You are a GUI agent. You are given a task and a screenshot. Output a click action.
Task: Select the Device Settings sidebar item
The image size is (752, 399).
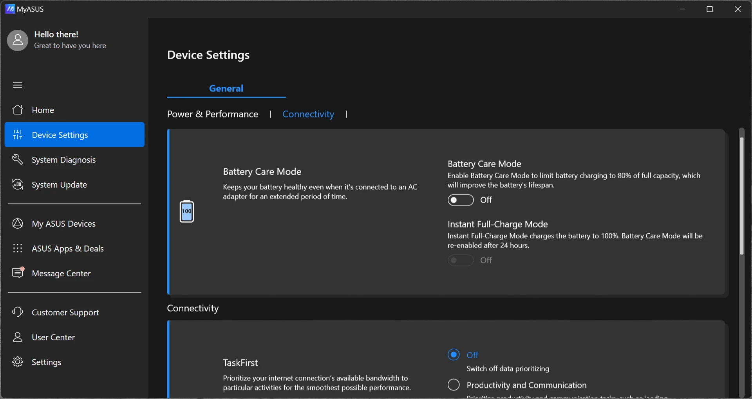pyautogui.click(x=74, y=134)
